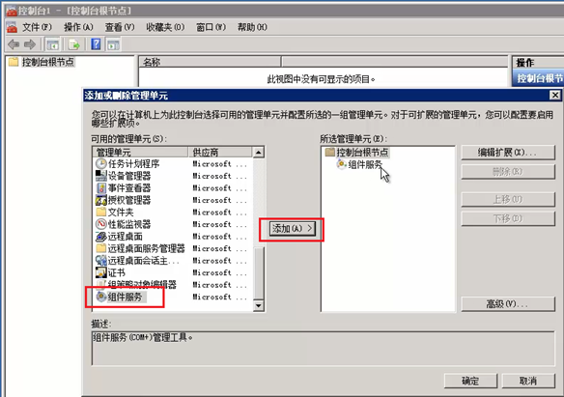
Task: Click the back arrow toolbar icon
Action: (14, 44)
